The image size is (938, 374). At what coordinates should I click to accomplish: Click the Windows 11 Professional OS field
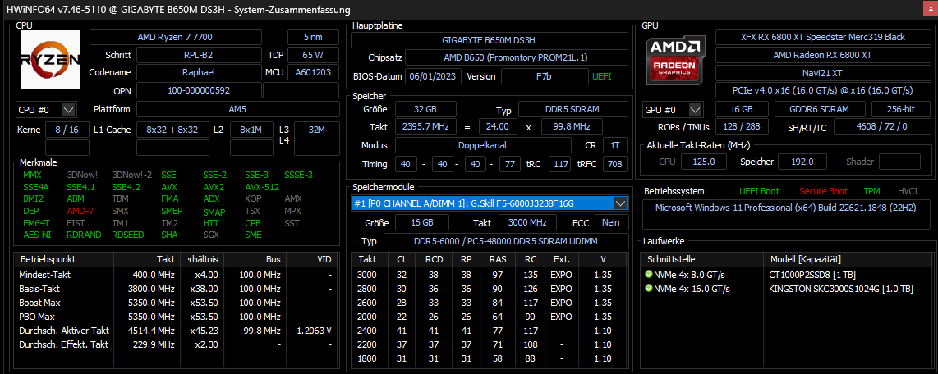click(784, 215)
